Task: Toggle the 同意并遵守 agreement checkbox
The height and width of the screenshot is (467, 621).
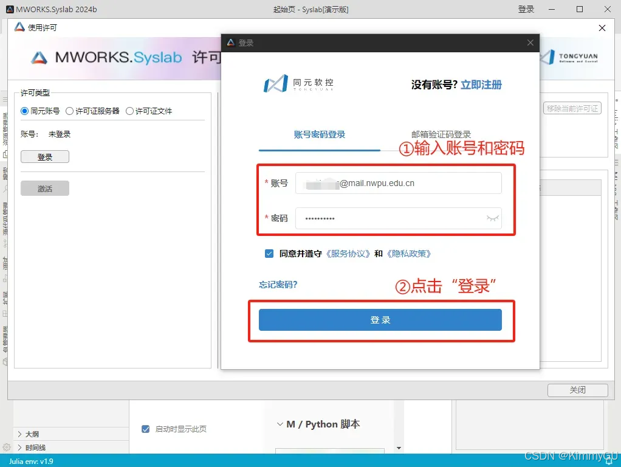Action: coord(269,254)
